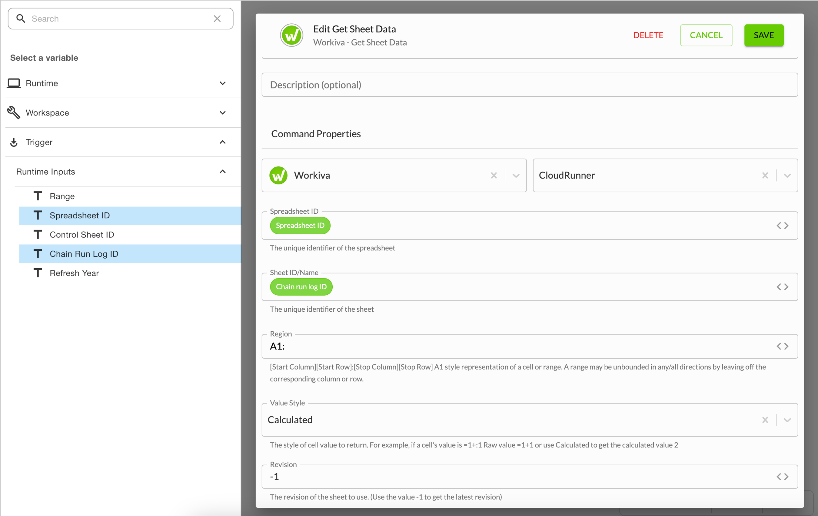The width and height of the screenshot is (818, 516).
Task: Open the Value Style dropdown
Action: pyautogui.click(x=787, y=420)
